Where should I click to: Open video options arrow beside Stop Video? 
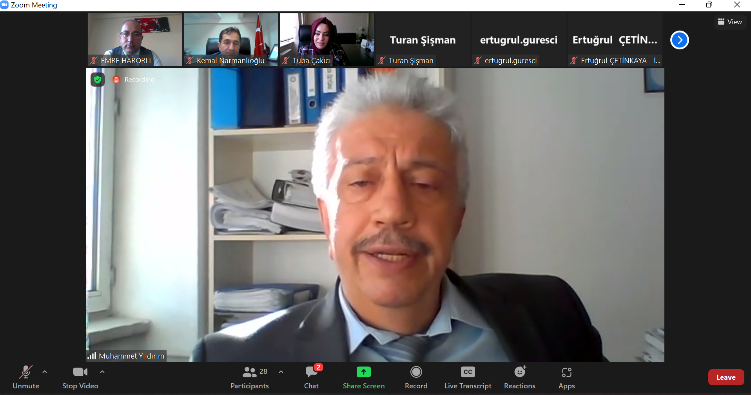[102, 372]
